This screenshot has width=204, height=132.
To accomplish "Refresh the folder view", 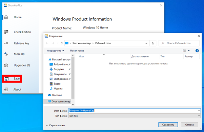I will 153,43.
